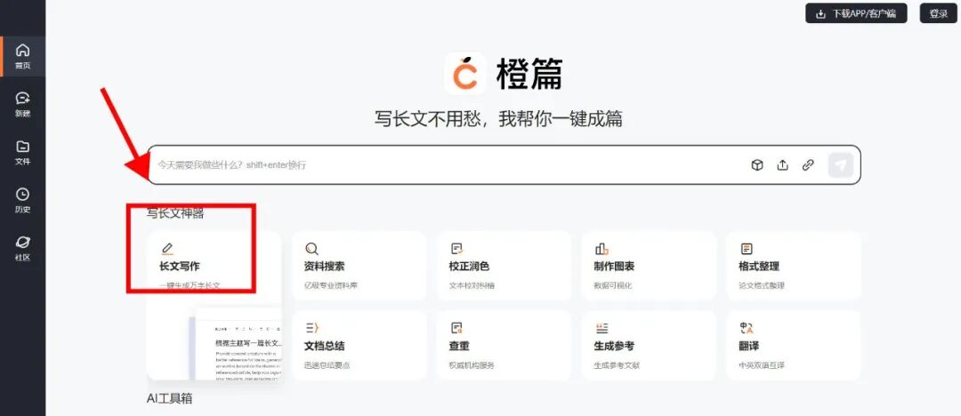Open the 翻译 card

(794, 346)
